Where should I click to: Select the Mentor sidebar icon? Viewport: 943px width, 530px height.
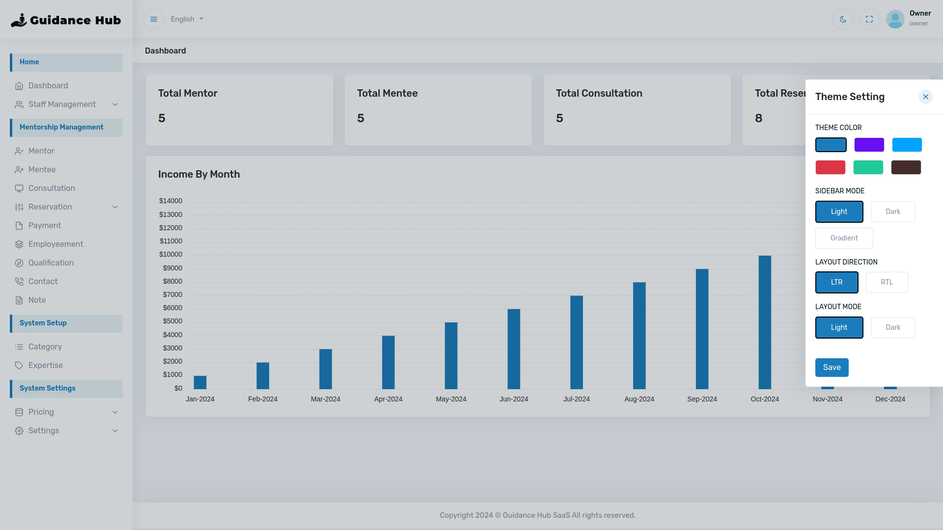(x=20, y=151)
